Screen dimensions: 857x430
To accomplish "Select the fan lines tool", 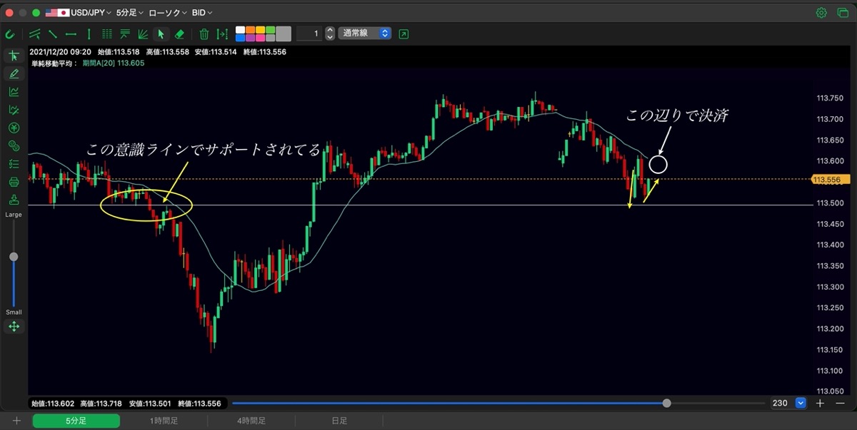I will point(143,34).
